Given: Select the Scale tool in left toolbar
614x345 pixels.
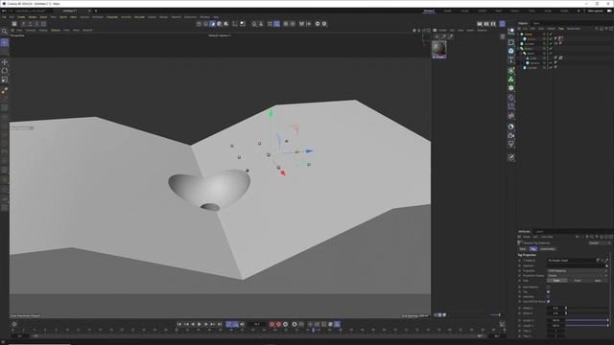Looking at the screenshot, I should click(x=5, y=80).
